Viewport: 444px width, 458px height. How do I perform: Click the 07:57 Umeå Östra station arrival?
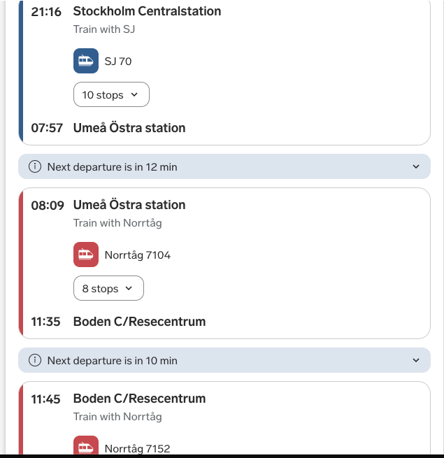108,128
